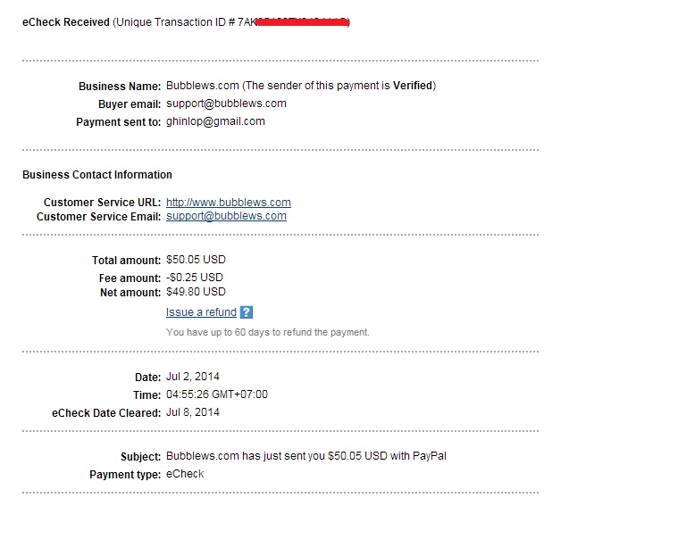Screen dimensions: 686x548
Task: Click the Jul 2, 2014 date value
Action: point(192,377)
